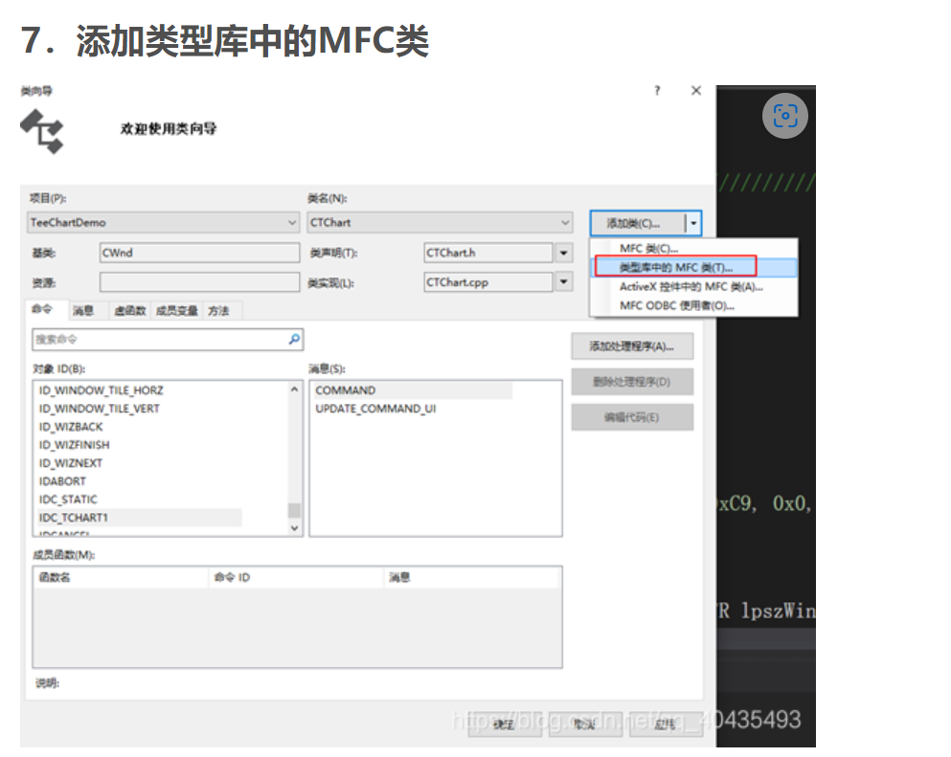Click the CTChart.h declaration field
Image resolution: width=951 pixels, height=757 pixels.
click(x=488, y=253)
